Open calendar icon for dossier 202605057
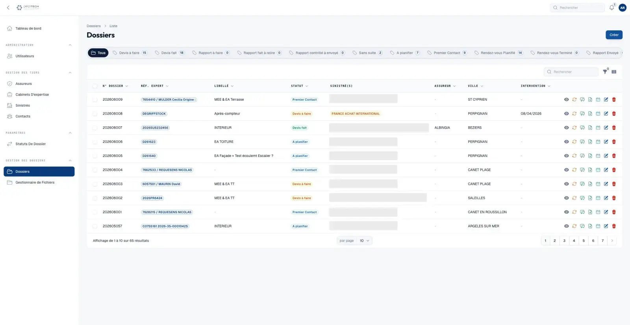This screenshot has width=630, height=325. (x=598, y=226)
